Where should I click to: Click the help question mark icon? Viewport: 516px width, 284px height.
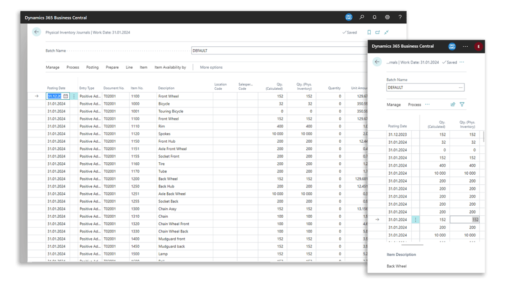point(400,17)
